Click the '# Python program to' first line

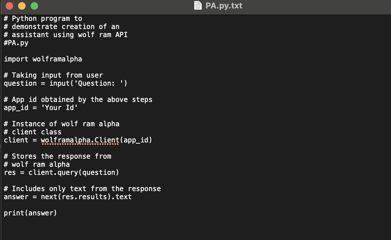[43, 18]
